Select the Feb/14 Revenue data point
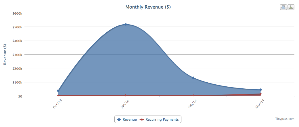 (x=193, y=78)
